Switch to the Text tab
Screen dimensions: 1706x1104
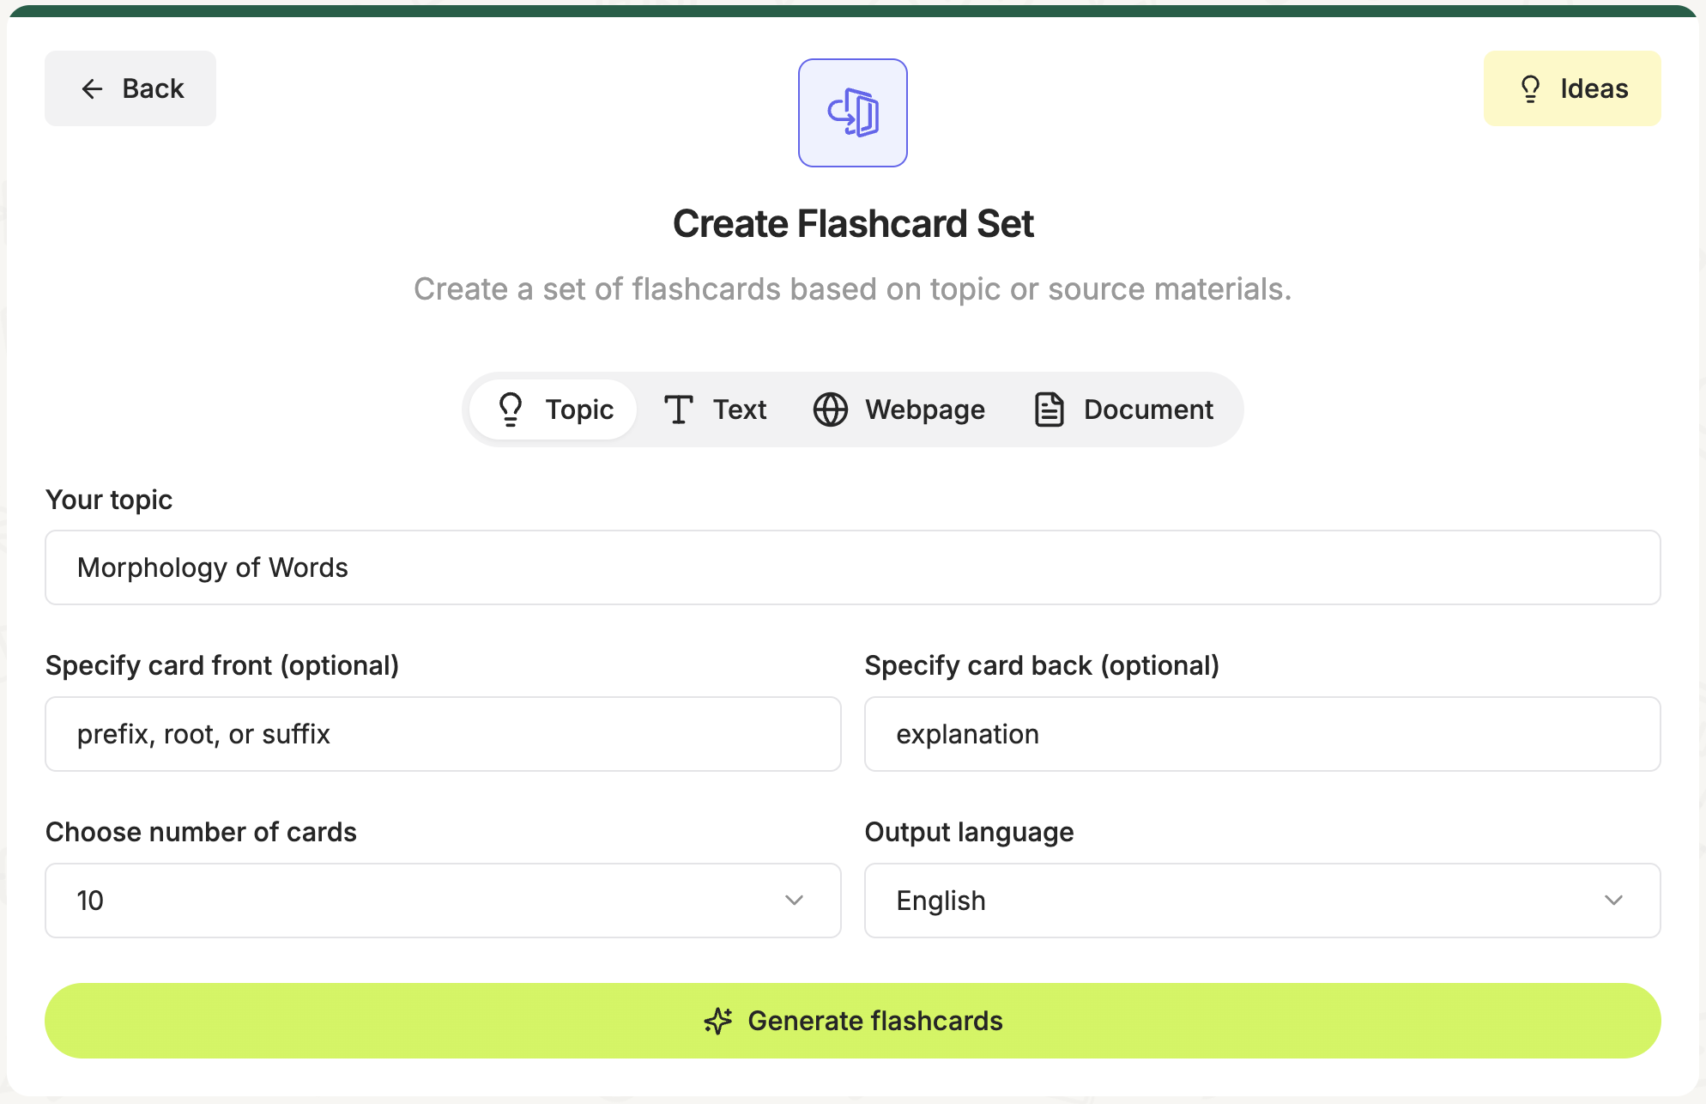(715, 409)
